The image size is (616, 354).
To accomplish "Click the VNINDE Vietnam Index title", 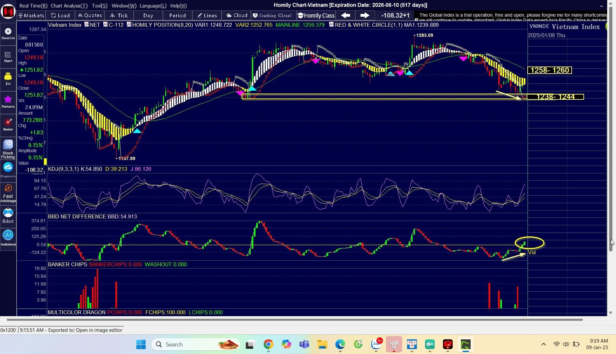I will pyautogui.click(x=565, y=27).
